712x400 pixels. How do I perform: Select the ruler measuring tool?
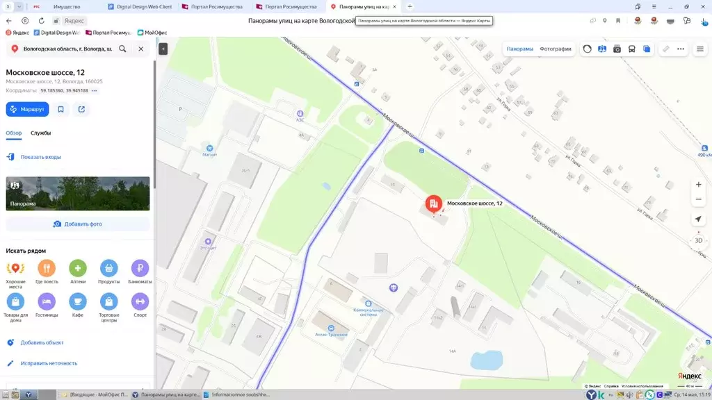[665, 49]
